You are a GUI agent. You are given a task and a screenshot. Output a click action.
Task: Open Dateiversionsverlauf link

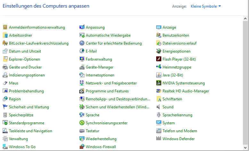[x=180, y=43]
